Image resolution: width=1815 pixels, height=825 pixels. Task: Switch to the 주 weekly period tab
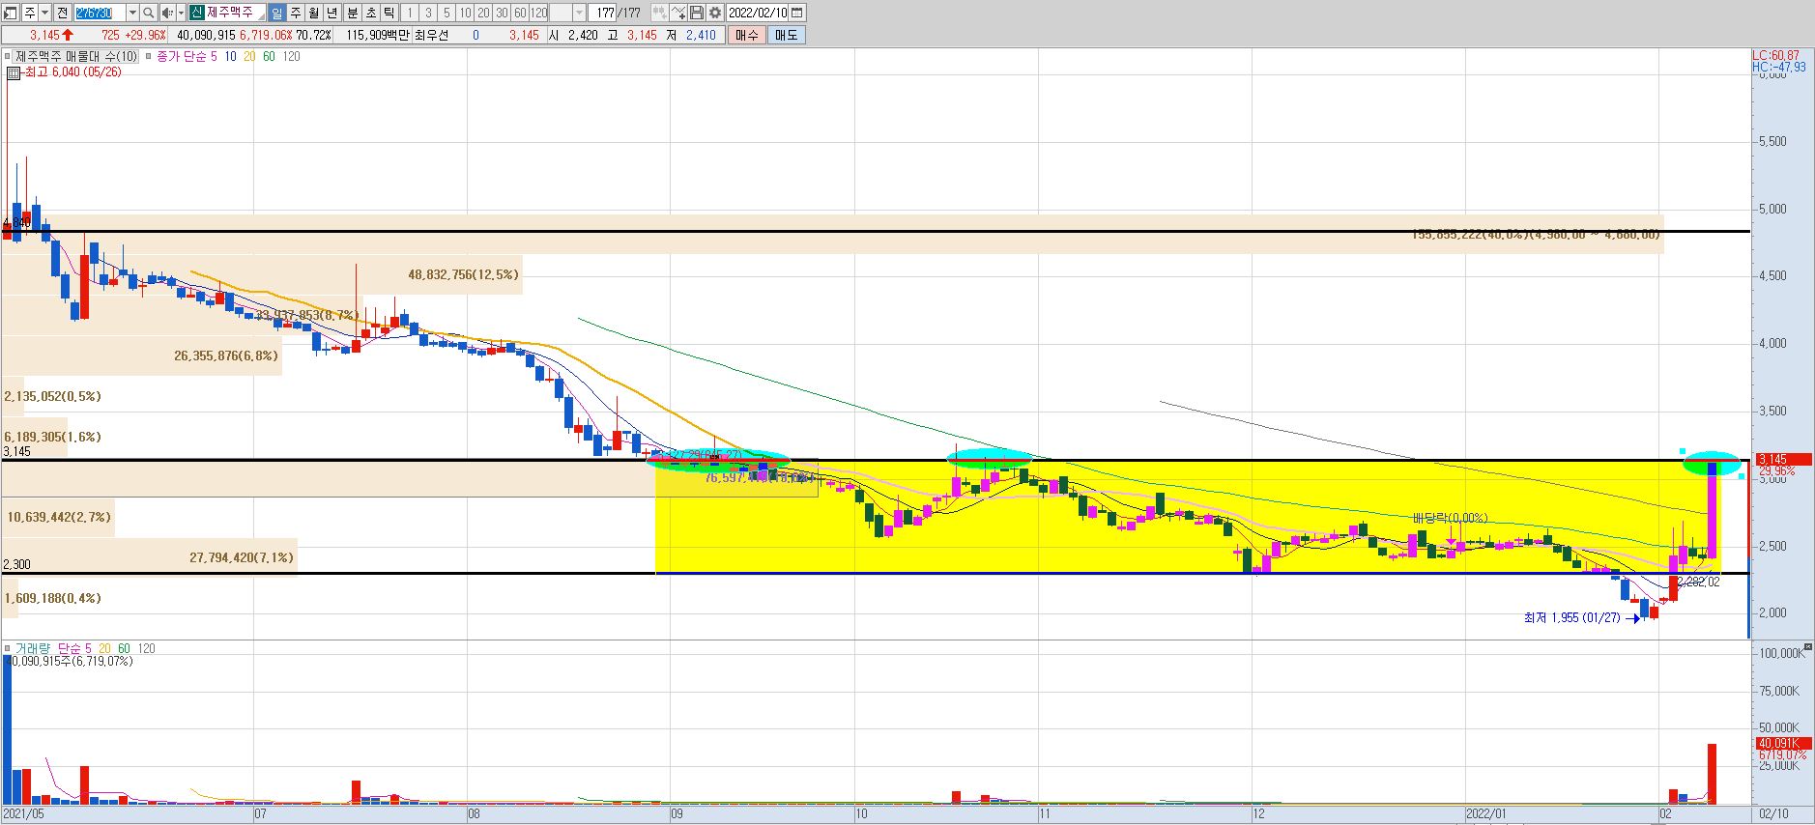click(x=296, y=13)
